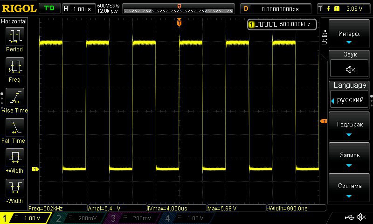Click the Max=5.68 V measurement result

coord(236,208)
